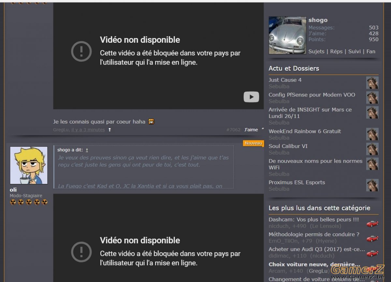Click the 'Actu et Dossiers' heading

pyautogui.click(x=294, y=68)
